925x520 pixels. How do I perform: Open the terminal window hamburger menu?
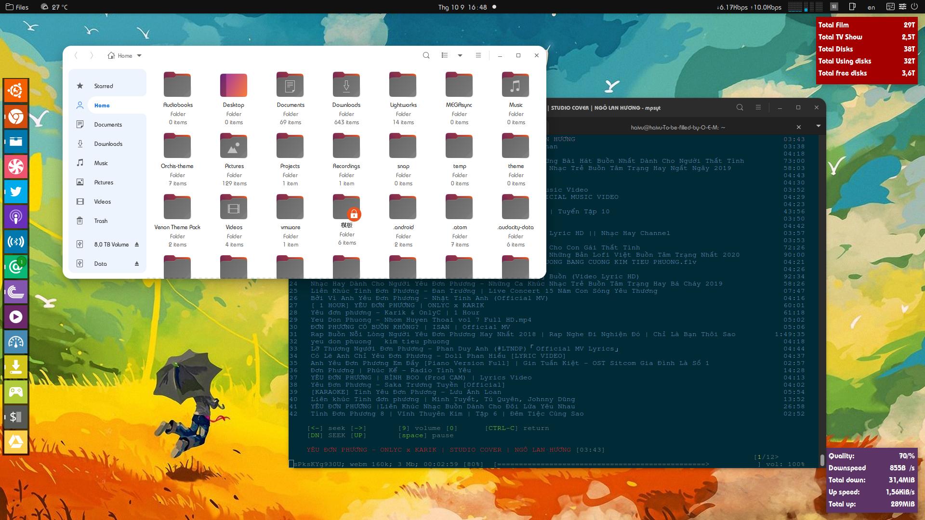tap(758, 107)
